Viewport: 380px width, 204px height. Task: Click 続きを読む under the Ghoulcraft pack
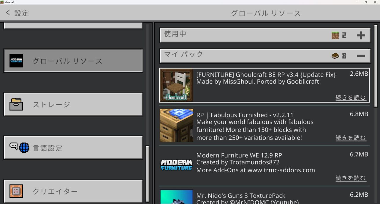click(351, 97)
